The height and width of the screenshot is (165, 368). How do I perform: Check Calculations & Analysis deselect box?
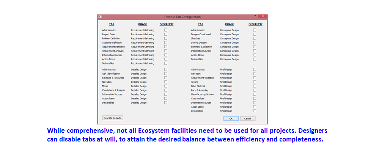click(x=166, y=90)
